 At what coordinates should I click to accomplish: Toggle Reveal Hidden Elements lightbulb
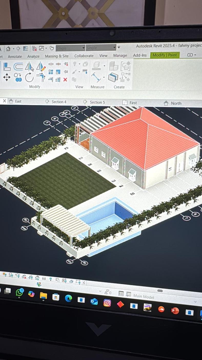(50, 279)
